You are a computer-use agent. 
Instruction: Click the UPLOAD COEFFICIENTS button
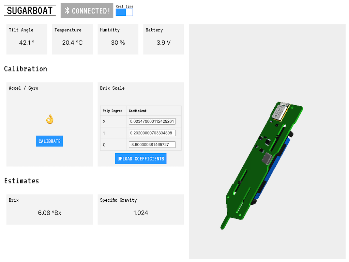pyautogui.click(x=141, y=158)
